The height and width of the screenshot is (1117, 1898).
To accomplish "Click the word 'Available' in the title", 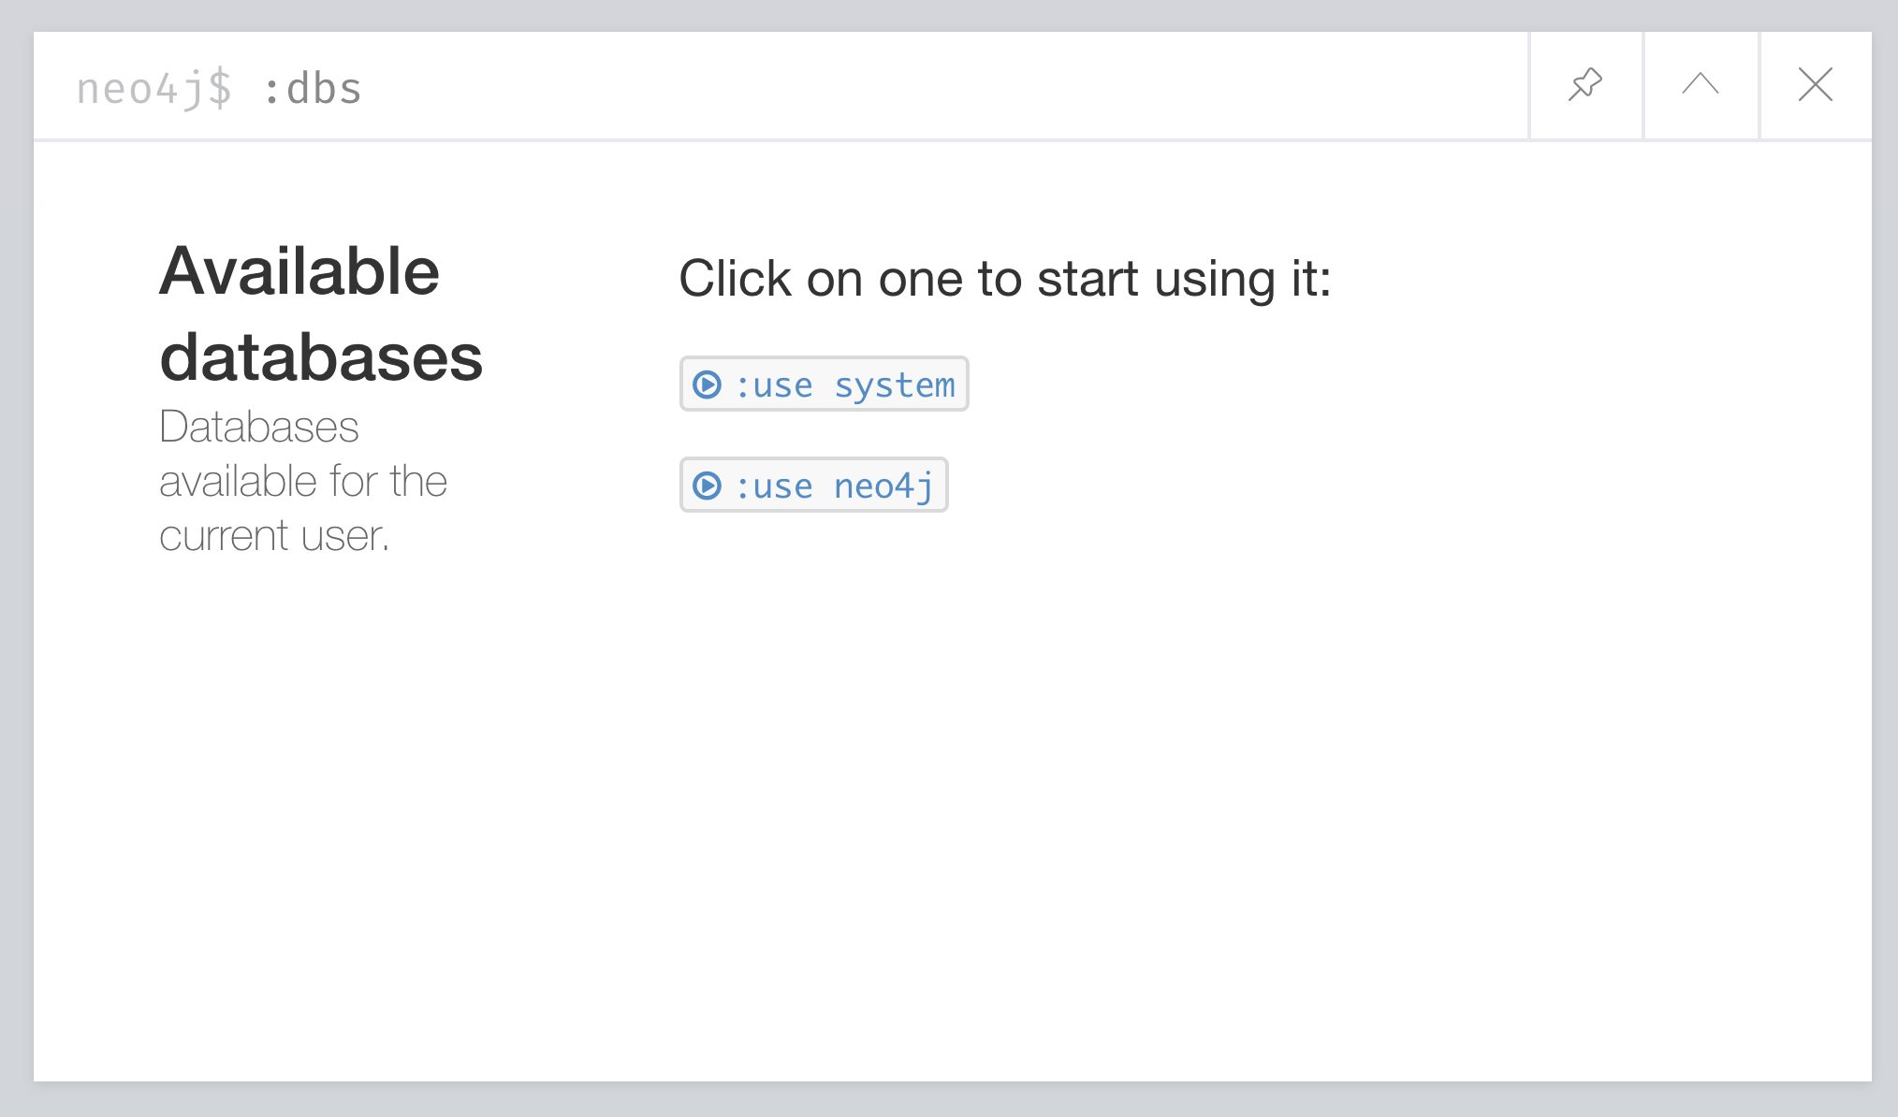I will 299,271.
